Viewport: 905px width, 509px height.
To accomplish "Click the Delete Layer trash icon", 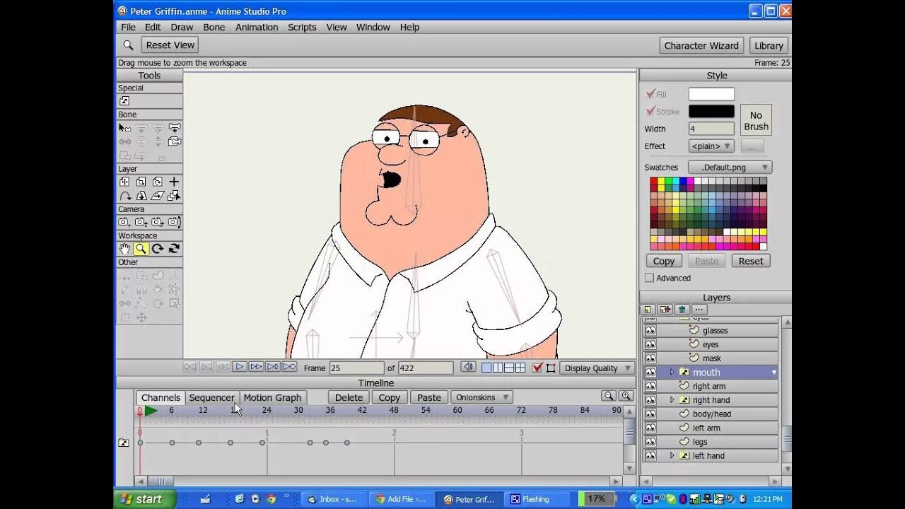I will 682,310.
